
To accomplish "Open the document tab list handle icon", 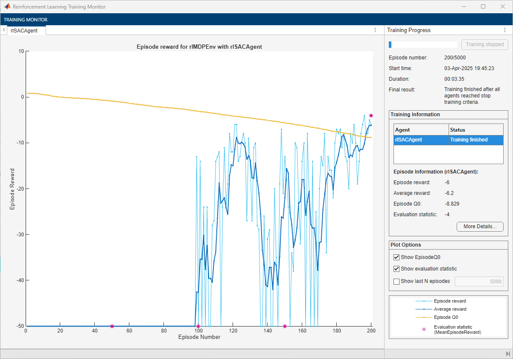I will (3, 30).
